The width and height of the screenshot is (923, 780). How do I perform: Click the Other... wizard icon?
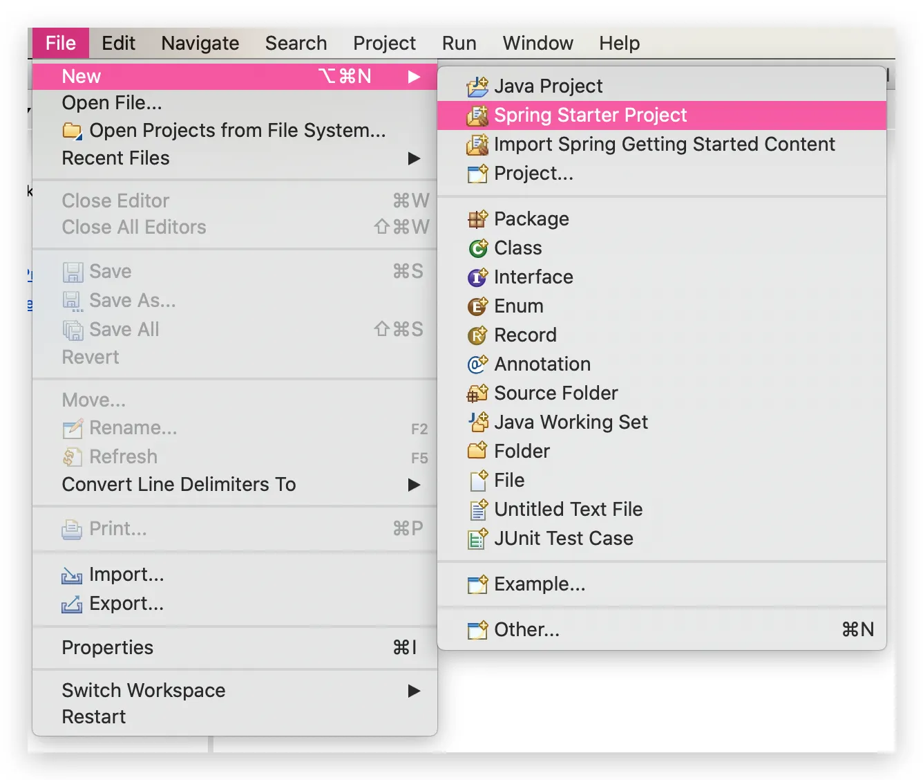[477, 630]
